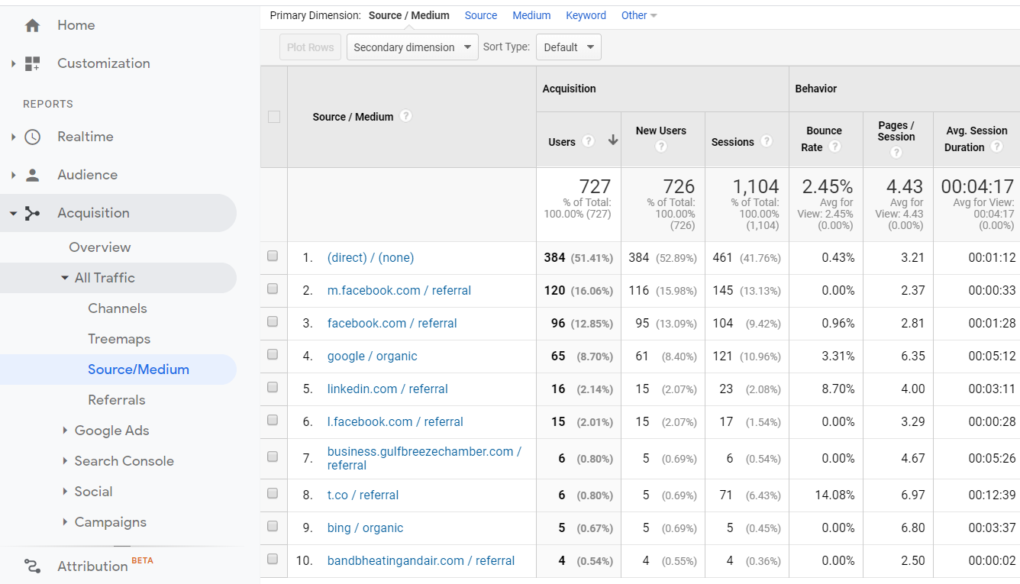The image size is (1020, 584).
Task: Select the Source / Medium primary dimension
Action: pyautogui.click(x=408, y=15)
